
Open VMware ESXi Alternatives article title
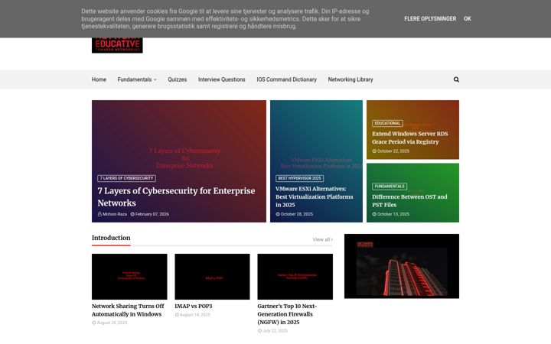coord(315,197)
